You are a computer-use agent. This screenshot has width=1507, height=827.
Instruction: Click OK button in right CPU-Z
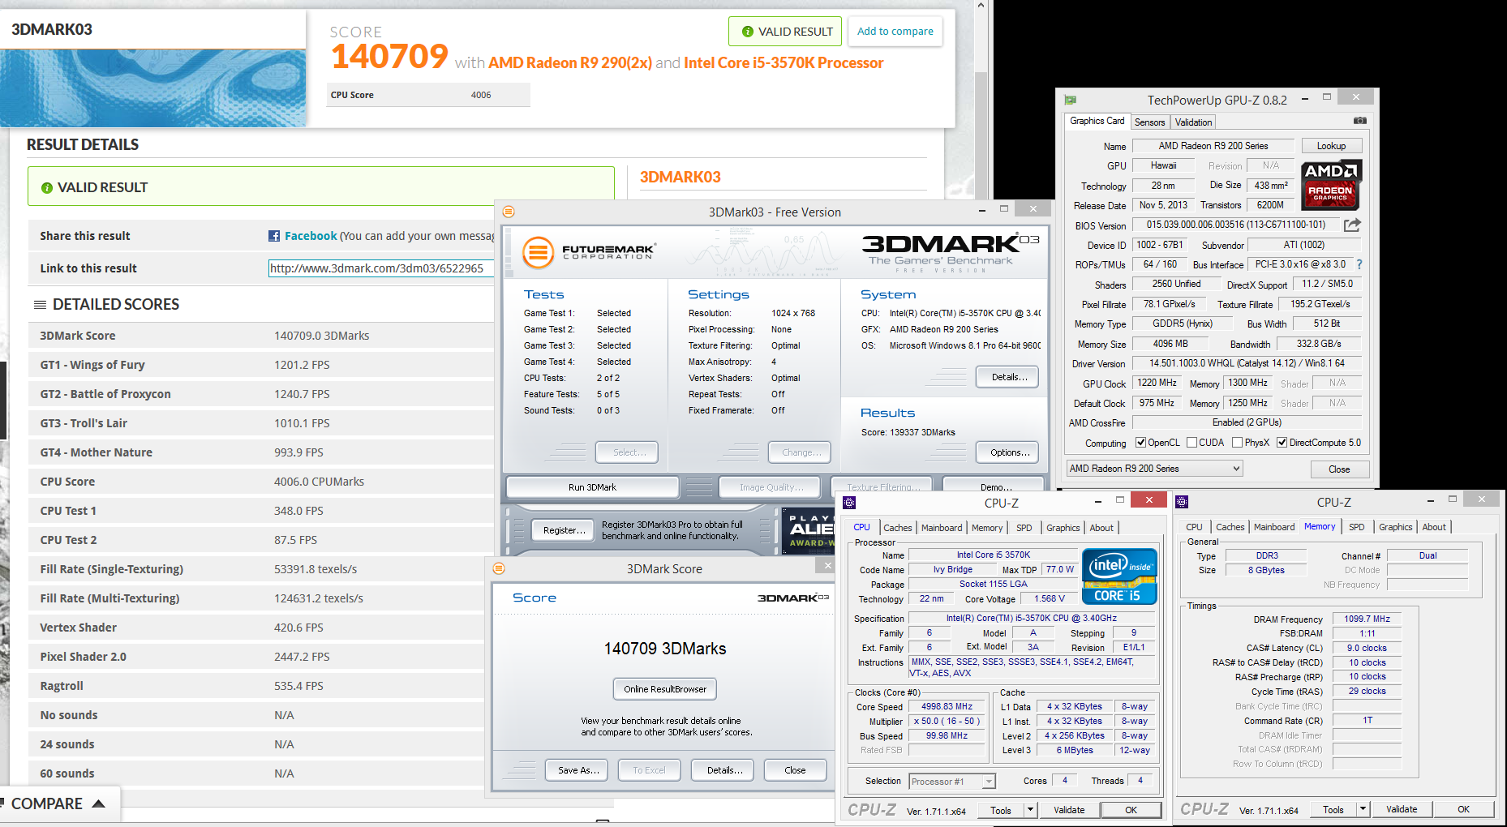(x=1463, y=809)
